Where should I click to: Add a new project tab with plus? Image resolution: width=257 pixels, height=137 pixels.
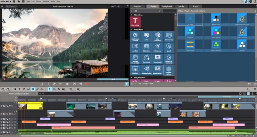click(40, 94)
